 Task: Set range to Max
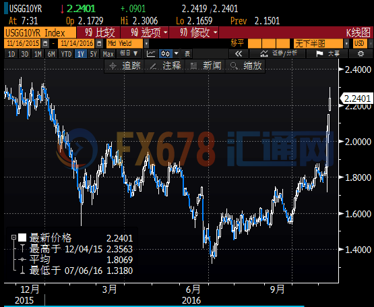(108, 54)
